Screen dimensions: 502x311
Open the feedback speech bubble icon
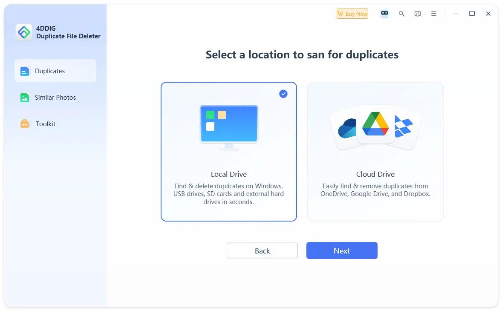[x=418, y=14]
